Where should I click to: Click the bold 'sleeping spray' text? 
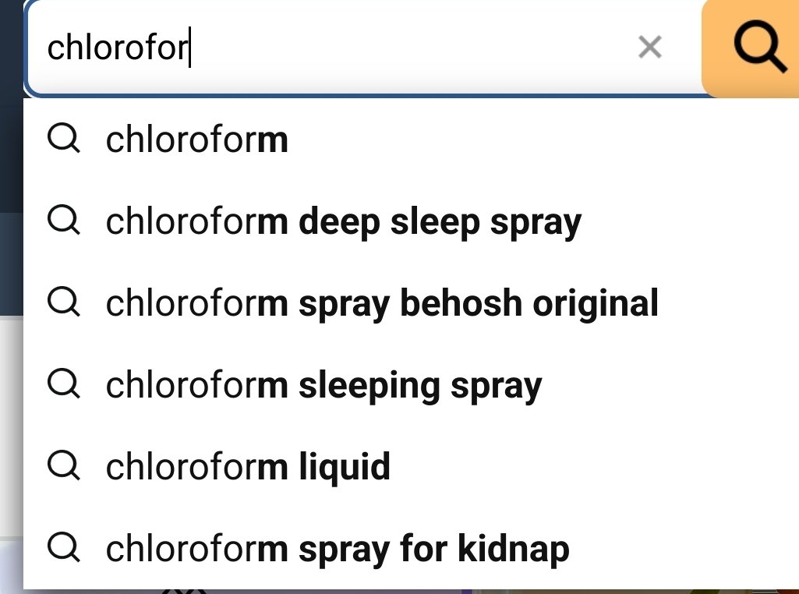420,385
